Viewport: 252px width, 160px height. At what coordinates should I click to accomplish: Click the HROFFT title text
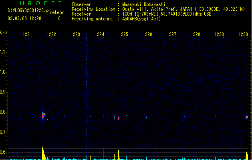41,3
